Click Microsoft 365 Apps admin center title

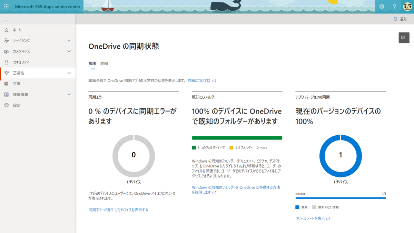(48, 7)
